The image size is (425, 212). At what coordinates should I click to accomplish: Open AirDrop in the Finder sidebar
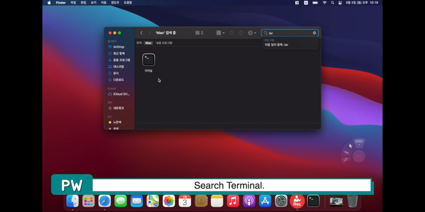(119, 47)
